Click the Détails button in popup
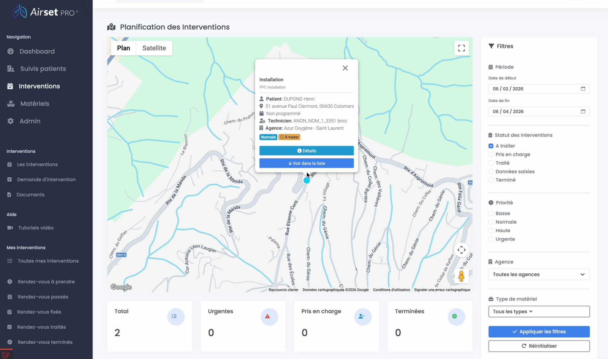This screenshot has width=608, height=359. [306, 151]
